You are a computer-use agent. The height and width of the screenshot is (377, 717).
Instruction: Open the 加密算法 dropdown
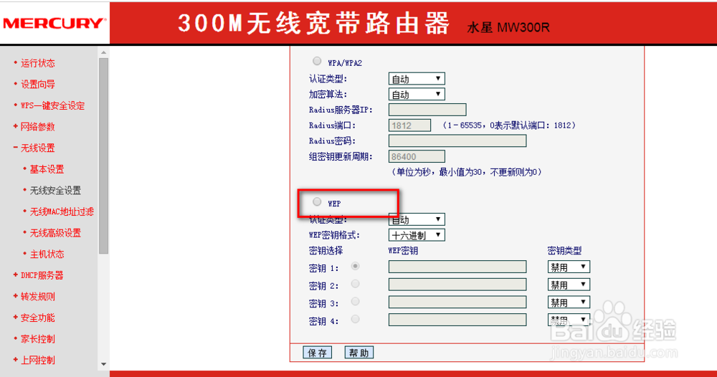pyautogui.click(x=417, y=94)
